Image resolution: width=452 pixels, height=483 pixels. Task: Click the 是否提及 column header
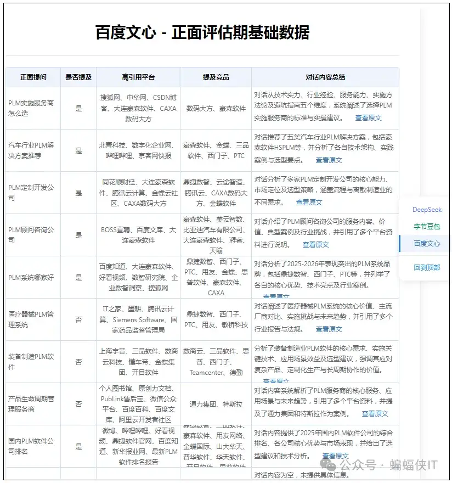click(x=78, y=77)
